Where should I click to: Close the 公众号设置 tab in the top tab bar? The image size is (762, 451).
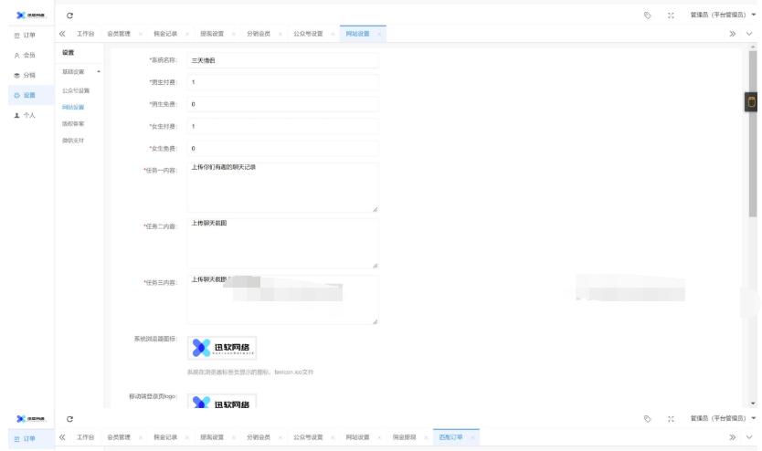click(x=333, y=34)
